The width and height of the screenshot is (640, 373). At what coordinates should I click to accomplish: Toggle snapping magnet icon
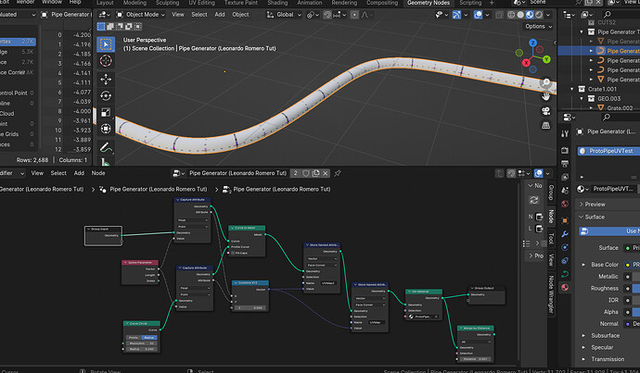[x=327, y=15]
